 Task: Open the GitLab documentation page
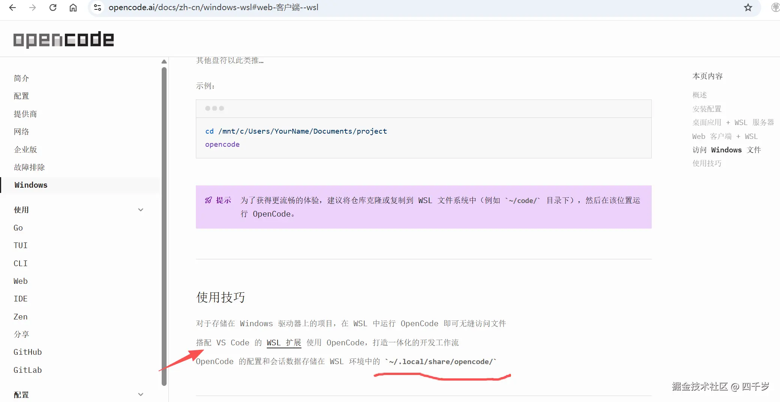(27, 370)
